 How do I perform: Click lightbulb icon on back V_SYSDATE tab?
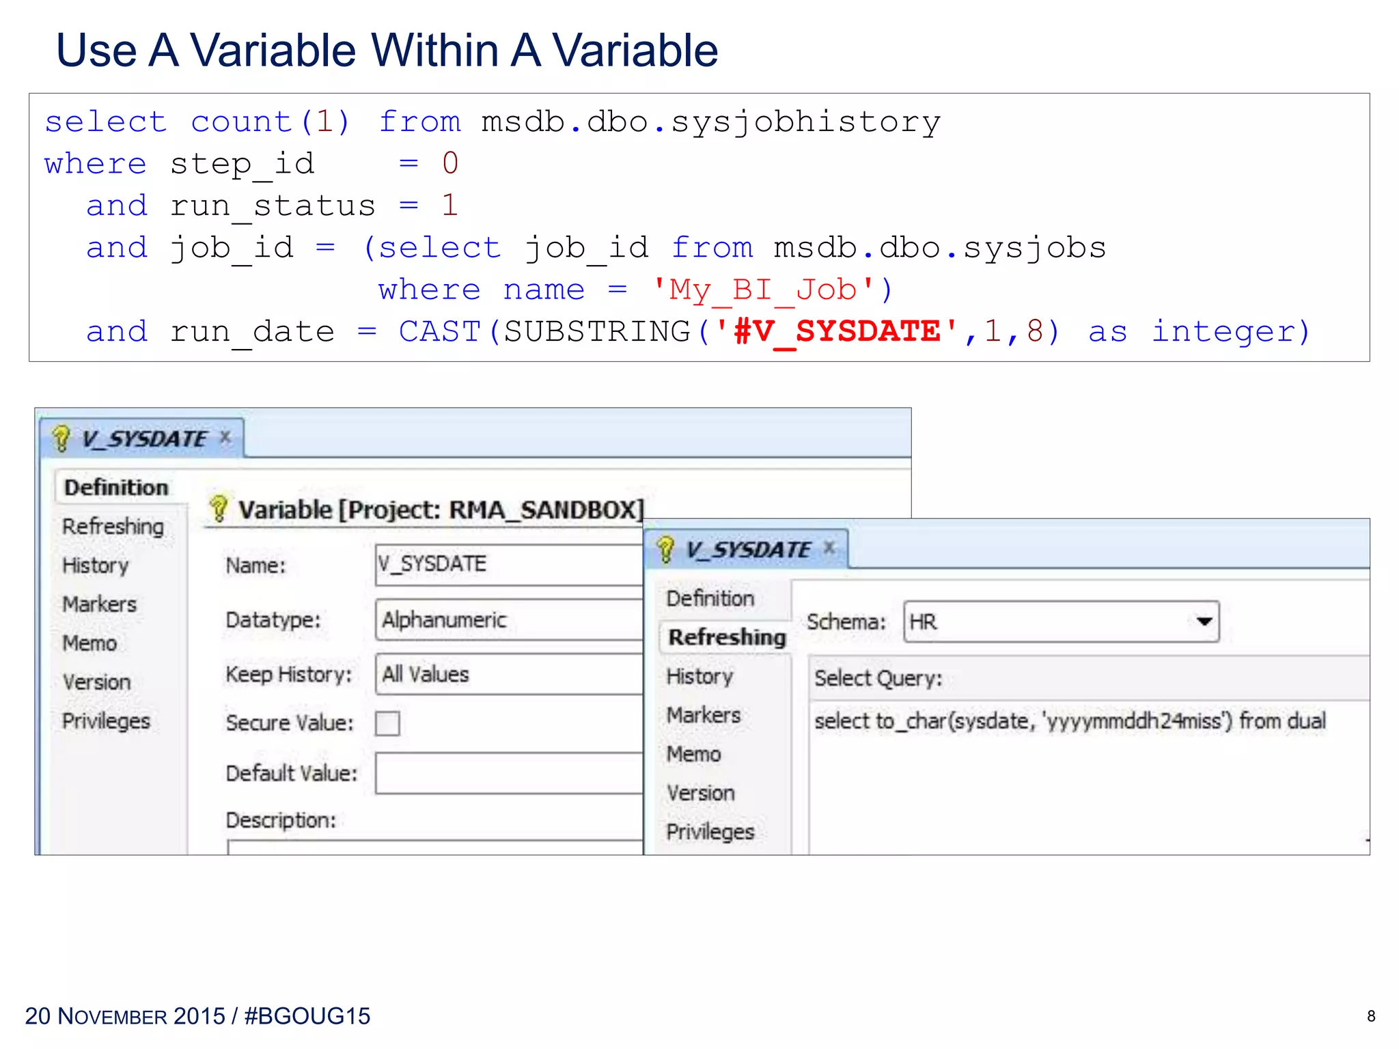pos(61,438)
